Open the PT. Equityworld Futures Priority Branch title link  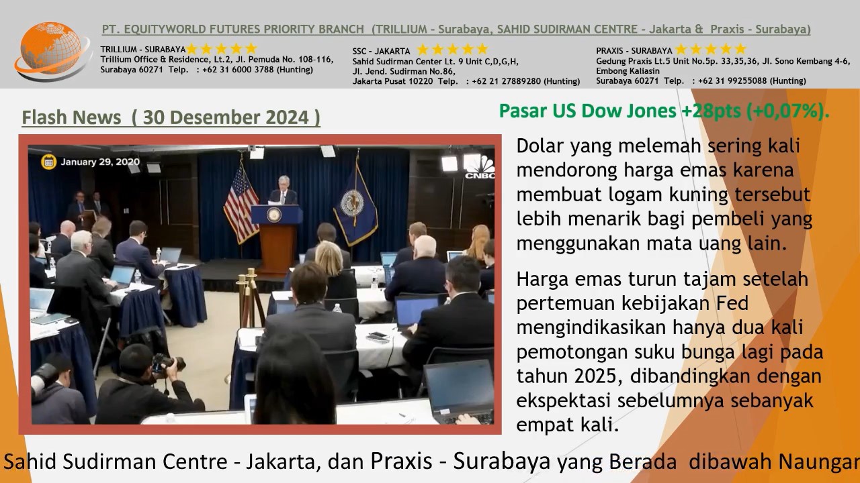tap(456, 30)
